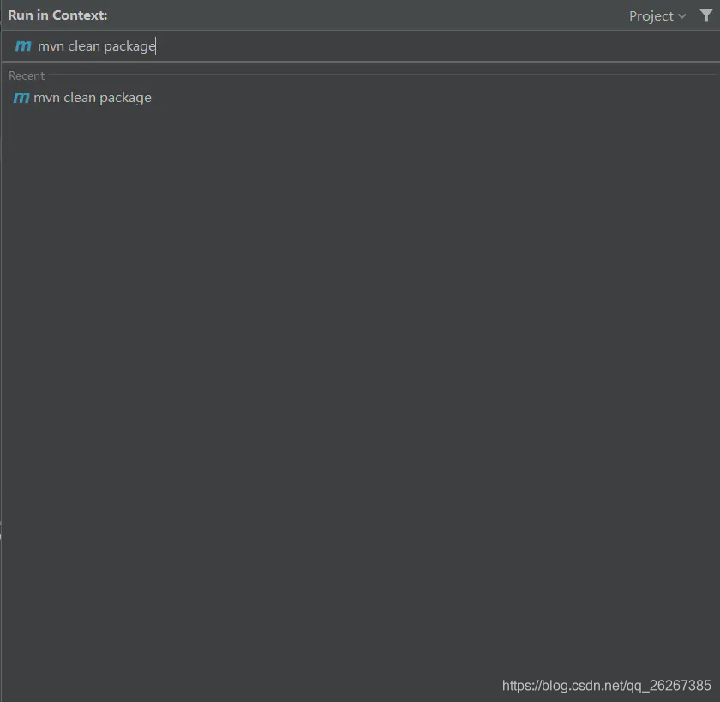Open the filter funnel icon
This screenshot has width=720, height=702.
pos(705,15)
